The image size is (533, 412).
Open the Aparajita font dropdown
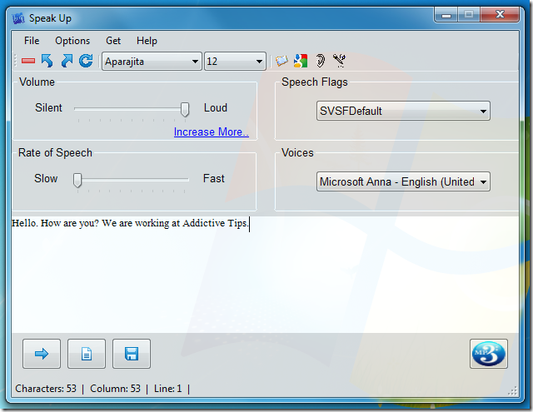152,62
